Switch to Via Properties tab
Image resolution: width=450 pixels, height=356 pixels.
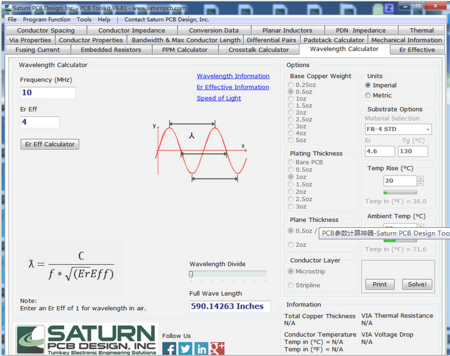tap(30, 40)
